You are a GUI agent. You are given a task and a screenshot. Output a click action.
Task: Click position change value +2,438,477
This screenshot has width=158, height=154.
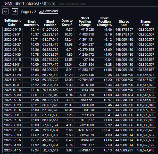point(86,150)
